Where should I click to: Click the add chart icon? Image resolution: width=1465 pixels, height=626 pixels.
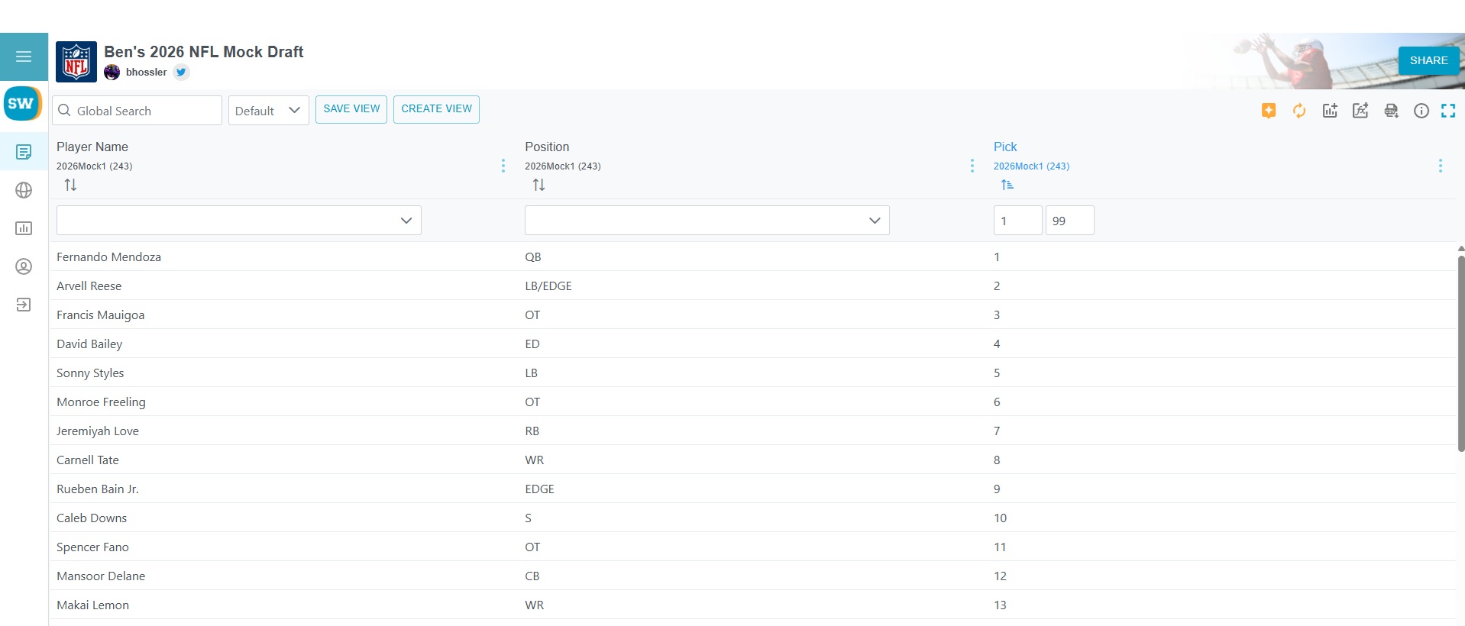(1330, 111)
